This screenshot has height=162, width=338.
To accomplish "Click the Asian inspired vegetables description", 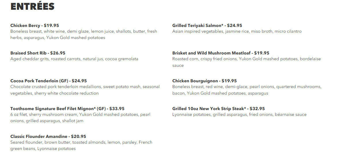I will click(237, 32).
